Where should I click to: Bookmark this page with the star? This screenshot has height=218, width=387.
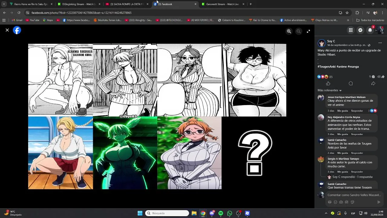pyautogui.click(x=347, y=13)
